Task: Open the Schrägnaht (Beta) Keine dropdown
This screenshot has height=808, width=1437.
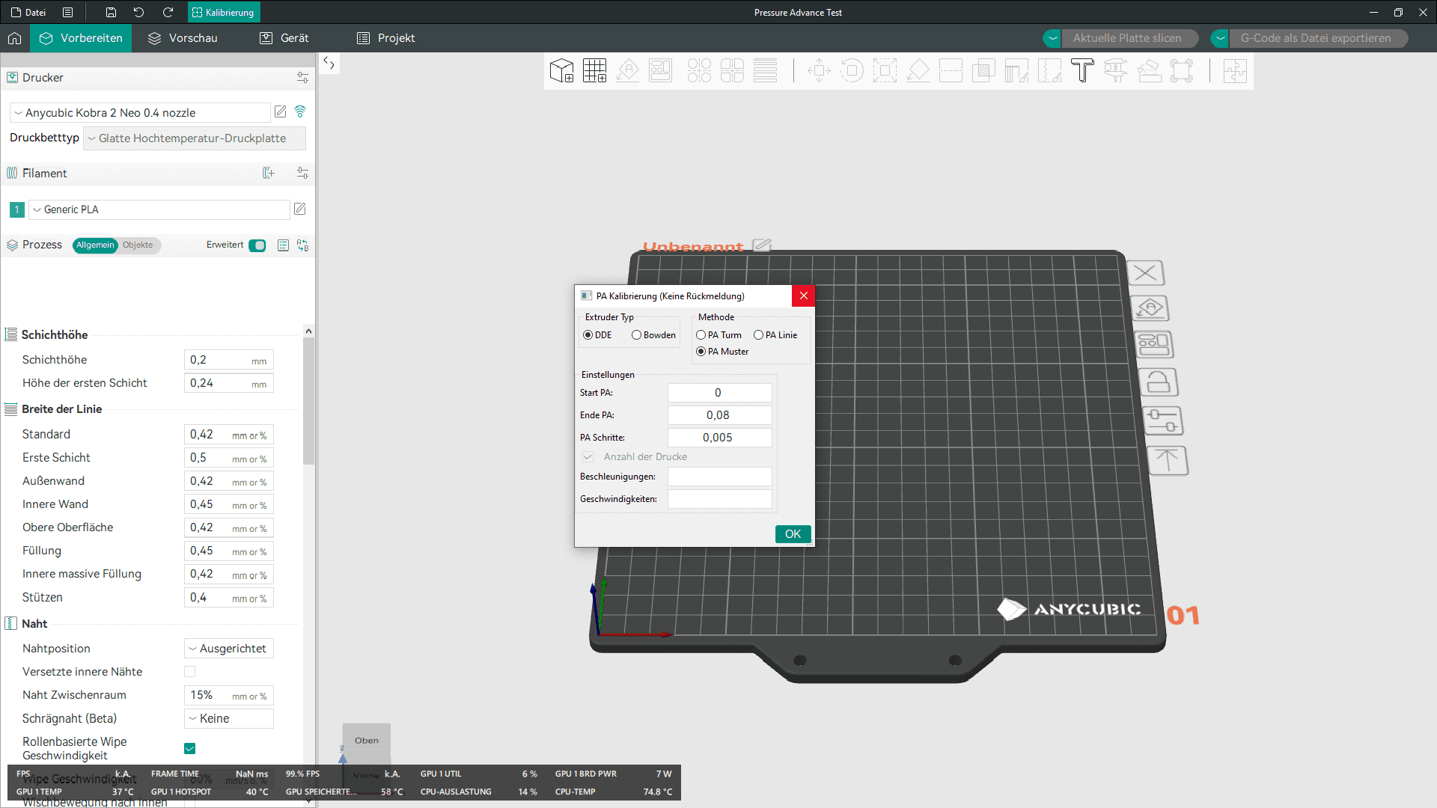Action: point(229,718)
